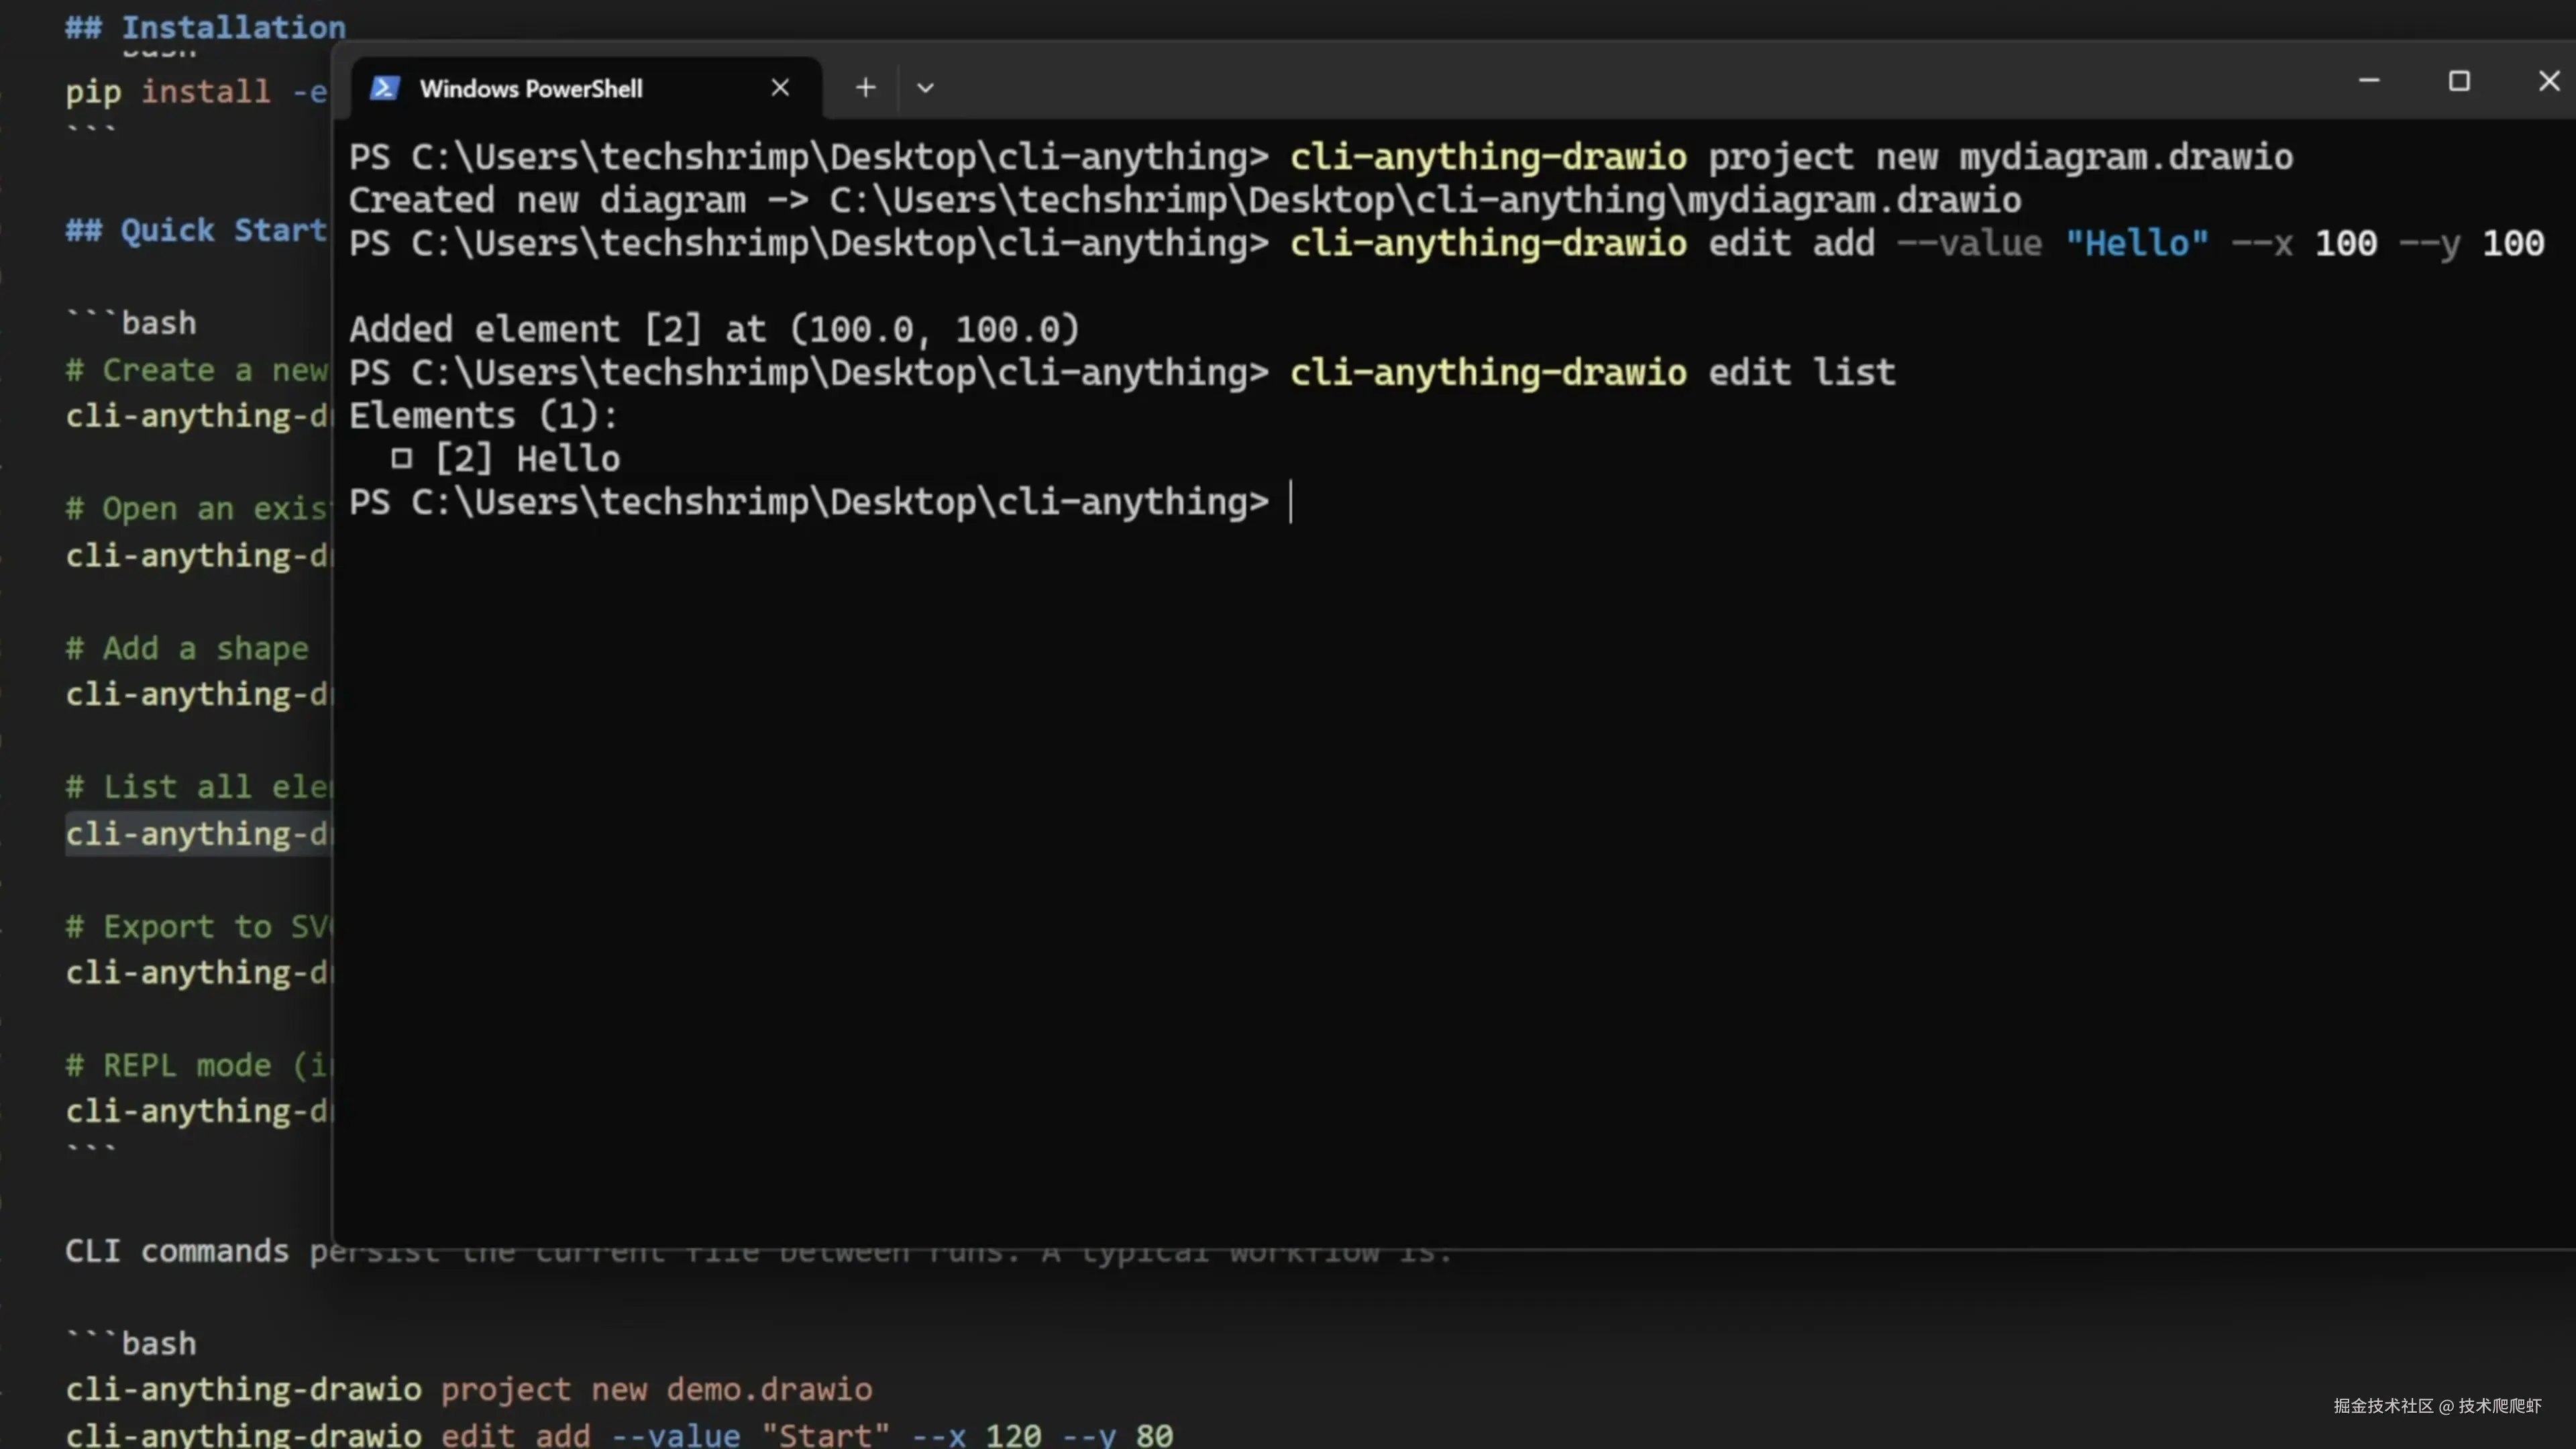Click the 'Elements (1):' output line

click(483, 416)
